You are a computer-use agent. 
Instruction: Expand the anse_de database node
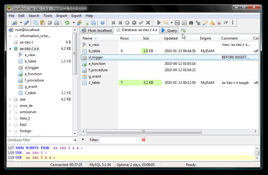(x=10, y=106)
